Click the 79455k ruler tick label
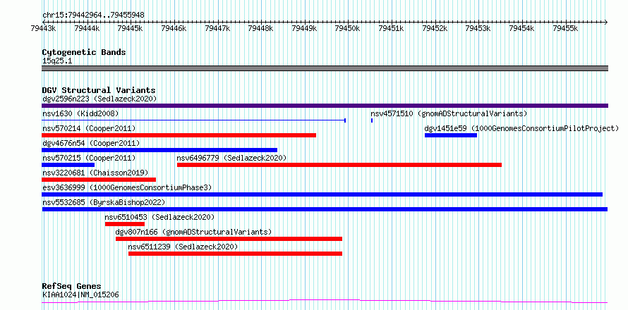 click(x=565, y=28)
